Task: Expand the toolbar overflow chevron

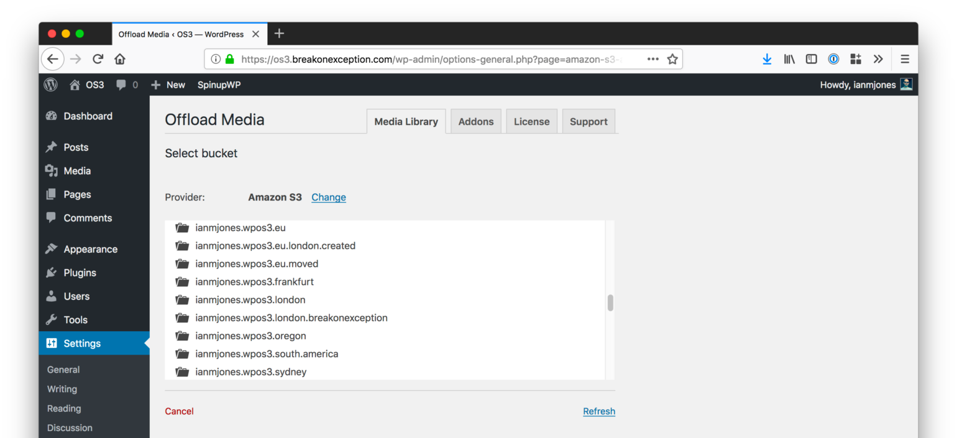Action: [x=877, y=59]
